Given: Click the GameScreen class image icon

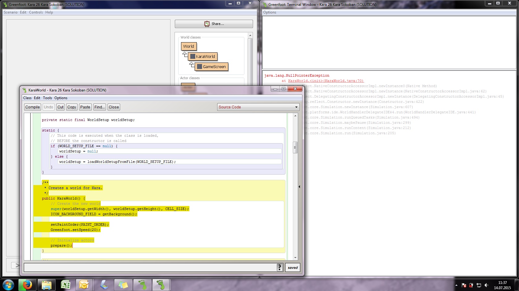Looking at the screenshot, I should pyautogui.click(x=200, y=67).
